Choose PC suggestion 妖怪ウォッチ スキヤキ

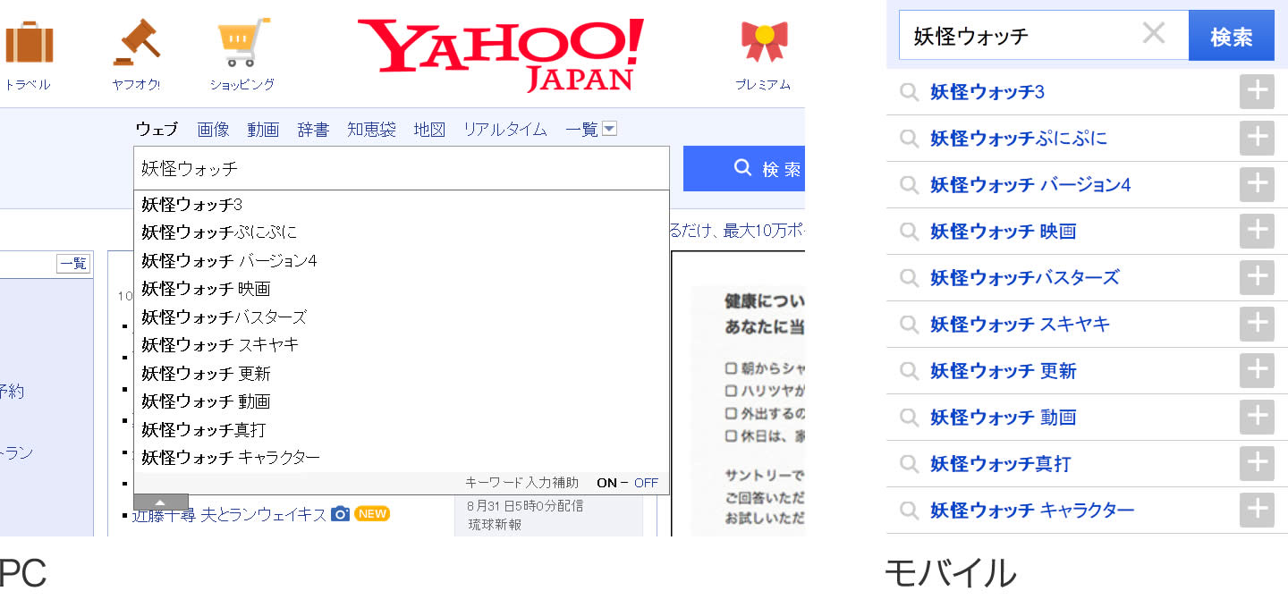402,345
